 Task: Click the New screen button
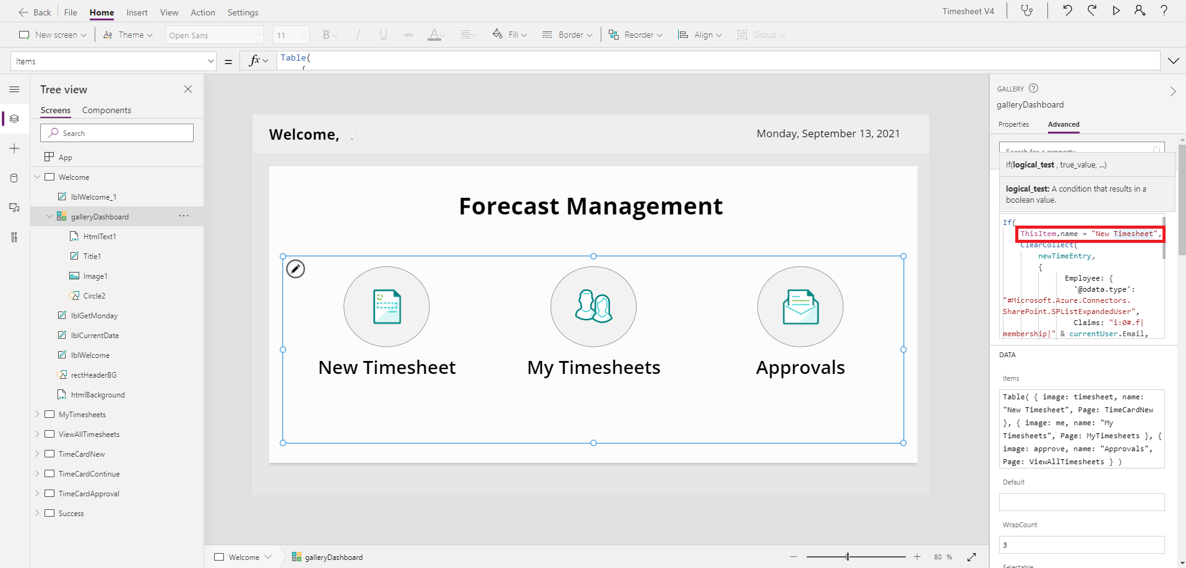coord(52,35)
